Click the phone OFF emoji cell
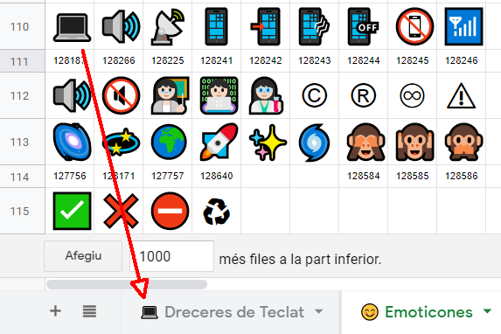 (363, 26)
